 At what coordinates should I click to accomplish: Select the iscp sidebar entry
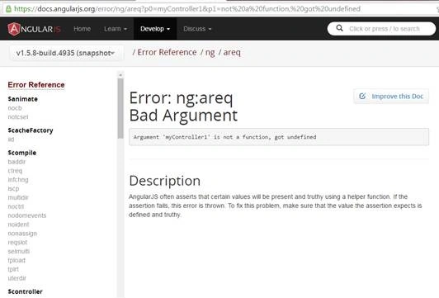tap(13, 189)
